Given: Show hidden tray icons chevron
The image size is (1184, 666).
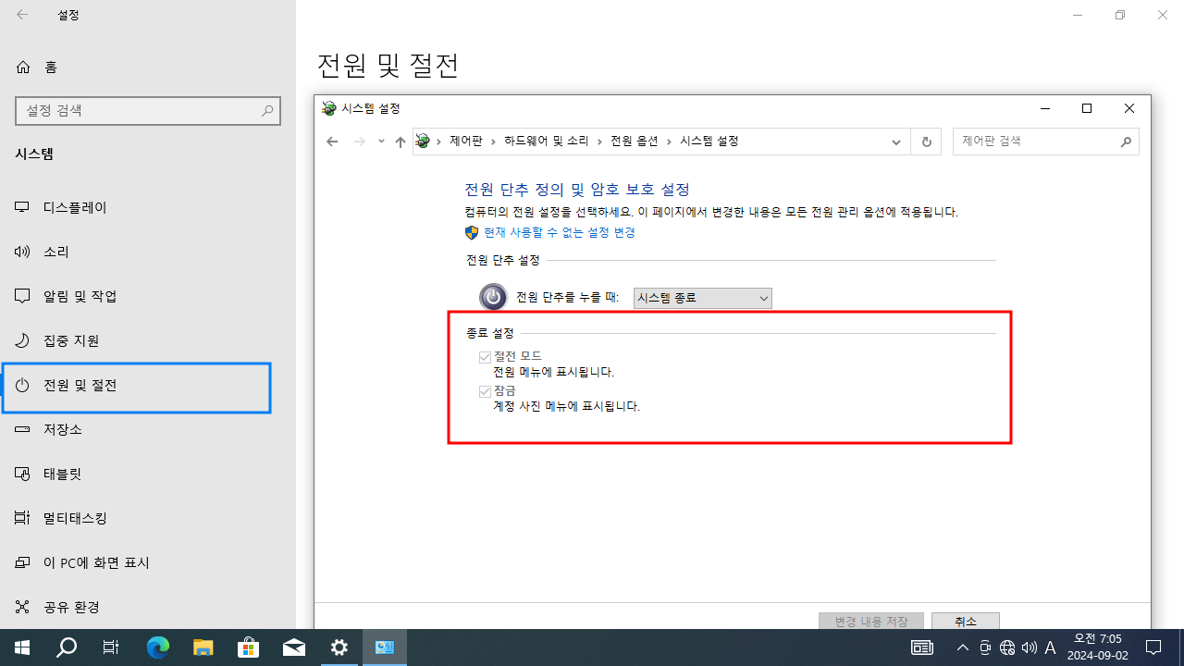Looking at the screenshot, I should pos(963,647).
